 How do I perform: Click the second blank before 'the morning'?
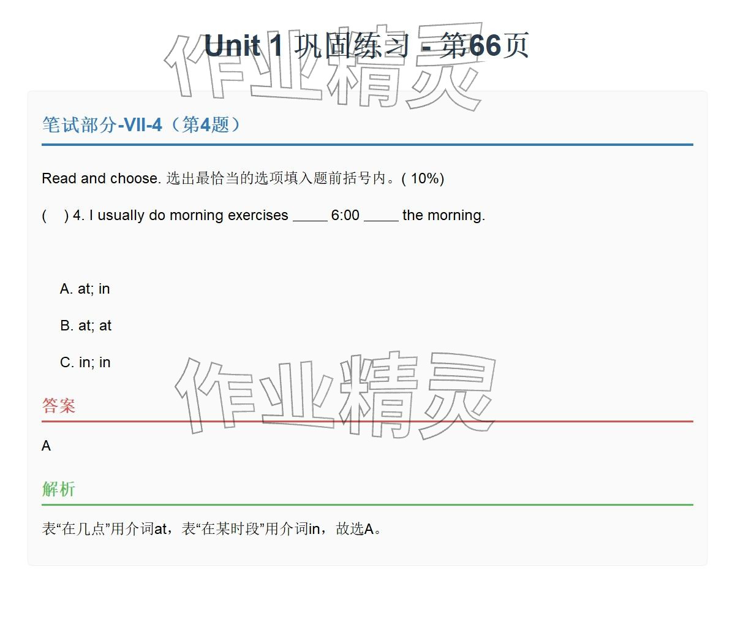point(381,216)
